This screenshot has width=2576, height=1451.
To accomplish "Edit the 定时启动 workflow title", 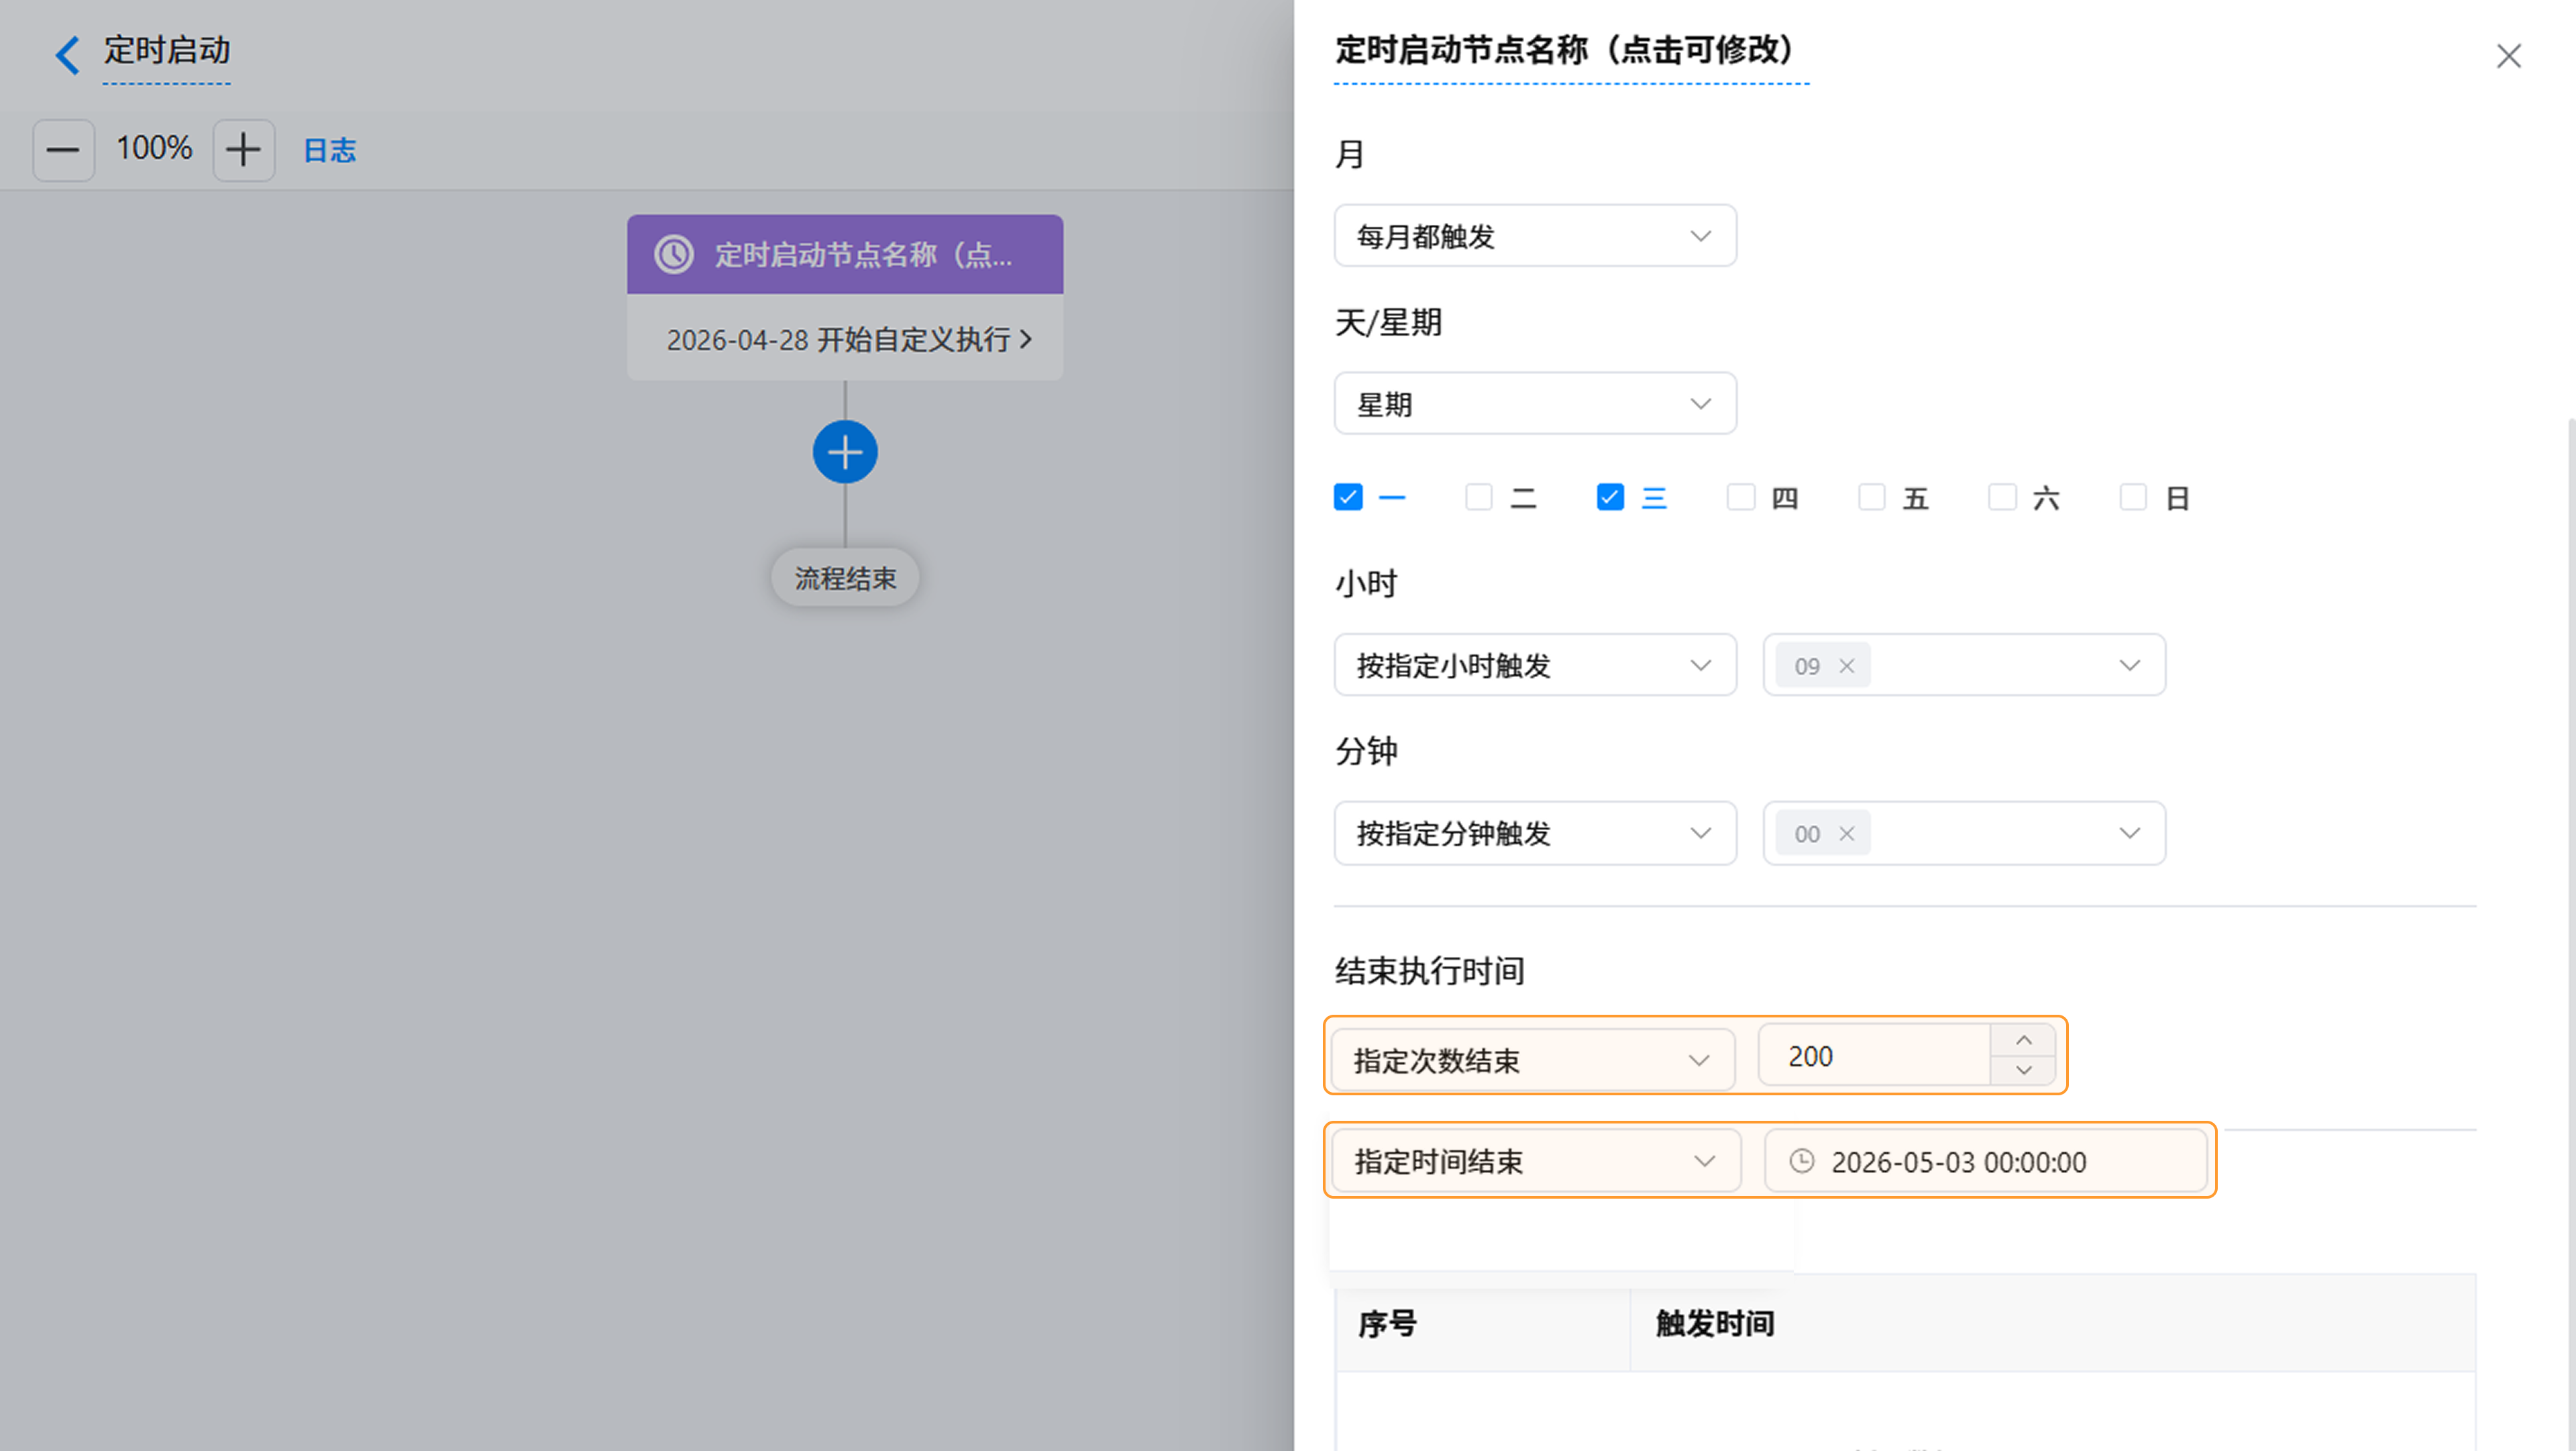I will (167, 50).
